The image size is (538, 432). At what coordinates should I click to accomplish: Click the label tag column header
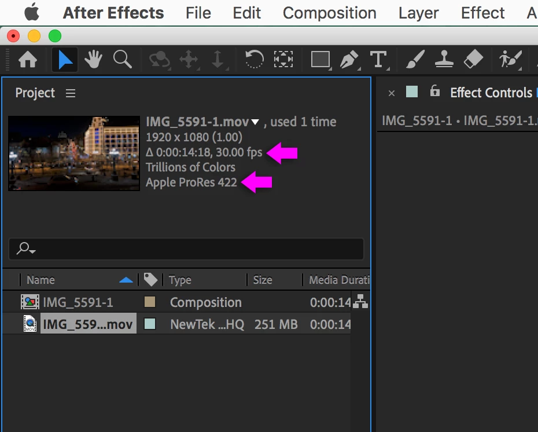150,280
